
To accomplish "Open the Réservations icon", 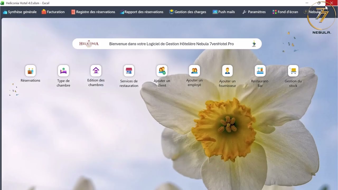I will [x=30, y=71].
